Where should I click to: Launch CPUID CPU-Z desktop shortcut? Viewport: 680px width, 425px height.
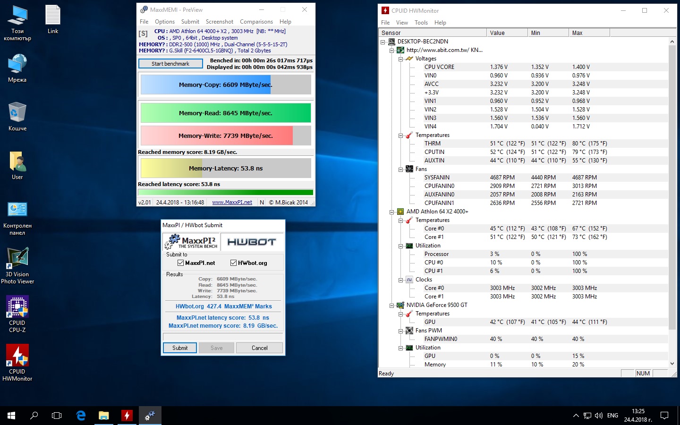(x=17, y=314)
